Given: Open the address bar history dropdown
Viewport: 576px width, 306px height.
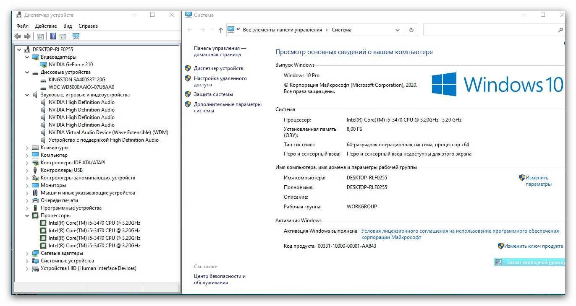Looking at the screenshot, I should click(397, 30).
